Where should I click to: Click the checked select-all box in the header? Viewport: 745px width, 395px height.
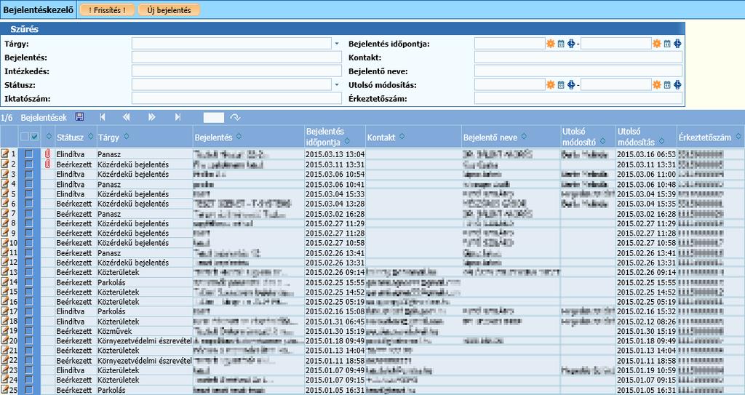34,137
